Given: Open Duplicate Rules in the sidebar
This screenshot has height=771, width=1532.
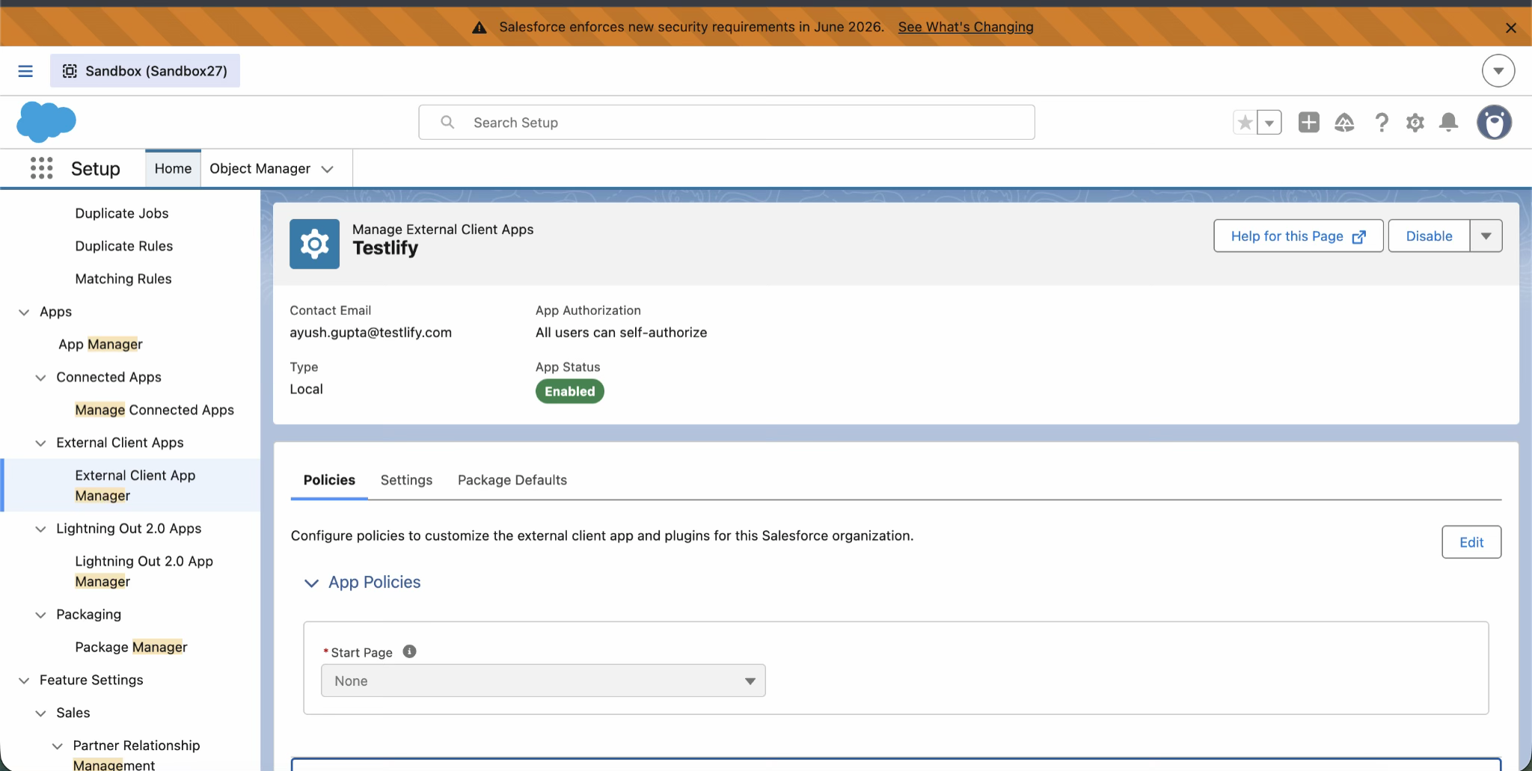Looking at the screenshot, I should tap(124, 246).
